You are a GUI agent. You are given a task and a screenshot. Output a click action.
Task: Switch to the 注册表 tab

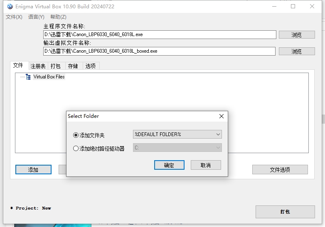coord(38,66)
